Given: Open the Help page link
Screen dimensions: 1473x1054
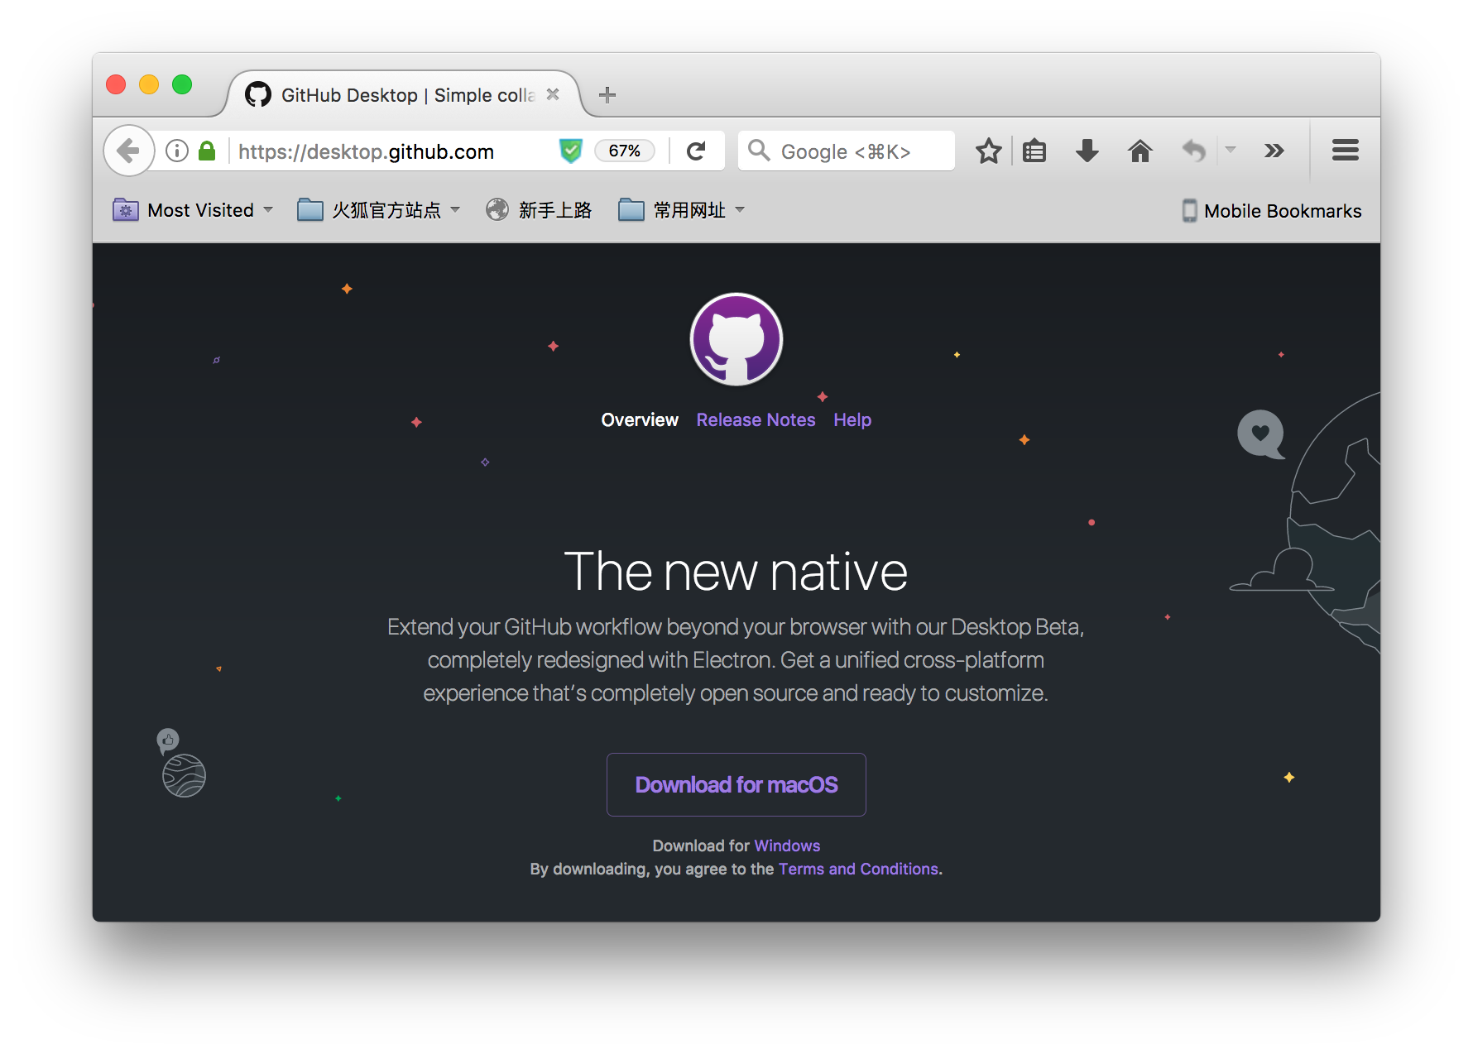Looking at the screenshot, I should coord(852,420).
